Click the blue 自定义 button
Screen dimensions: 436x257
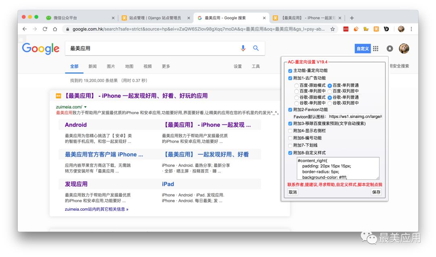pyautogui.click(x=363, y=49)
